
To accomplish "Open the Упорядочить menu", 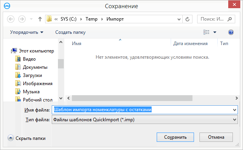I will tap(27, 32).
